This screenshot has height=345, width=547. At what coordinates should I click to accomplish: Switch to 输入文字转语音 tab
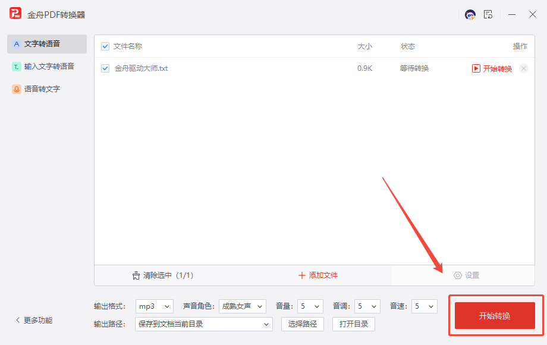click(47, 67)
